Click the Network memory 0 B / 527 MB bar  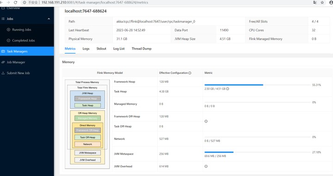click(x=258, y=137)
